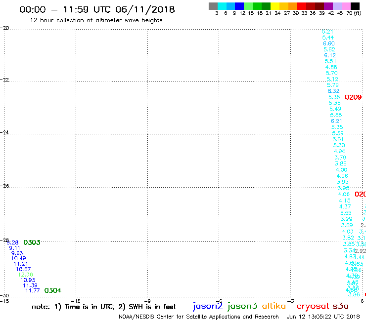Click the s3a satellite legend label
The image size is (366, 321).
(x=340, y=306)
